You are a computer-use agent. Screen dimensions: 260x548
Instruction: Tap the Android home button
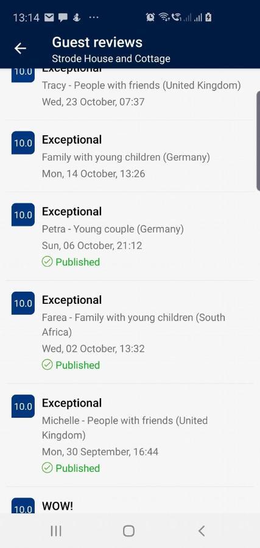click(x=128, y=531)
